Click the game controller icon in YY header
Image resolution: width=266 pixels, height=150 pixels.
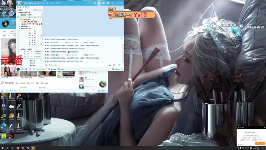pos(108,3)
